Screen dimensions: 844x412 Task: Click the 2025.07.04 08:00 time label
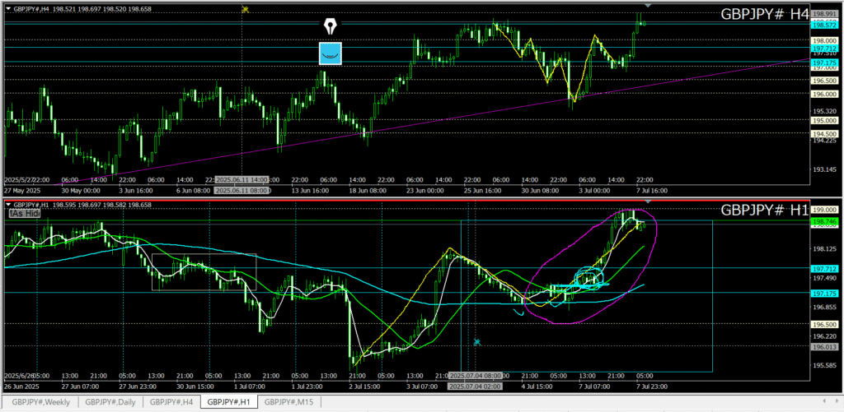(473, 375)
